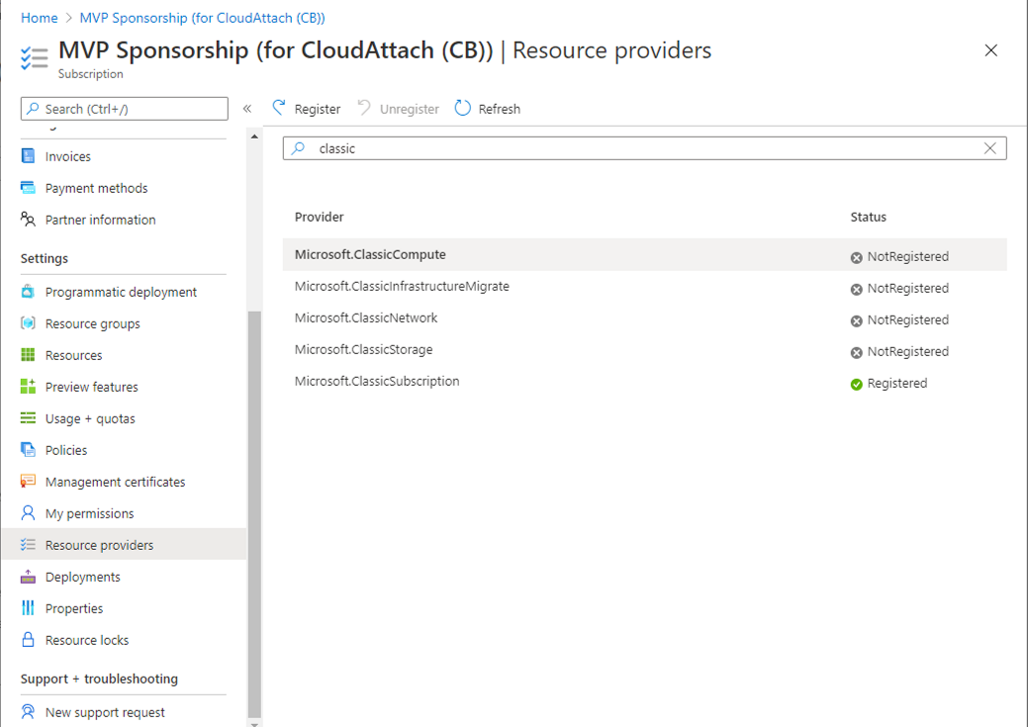Click NotRegistered icon for ClassicNetwork row
The height and width of the screenshot is (727, 1028).
[x=856, y=321]
